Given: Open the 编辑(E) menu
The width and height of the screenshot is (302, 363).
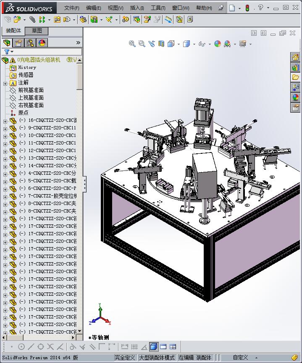Looking at the screenshot, I should 94,8.
